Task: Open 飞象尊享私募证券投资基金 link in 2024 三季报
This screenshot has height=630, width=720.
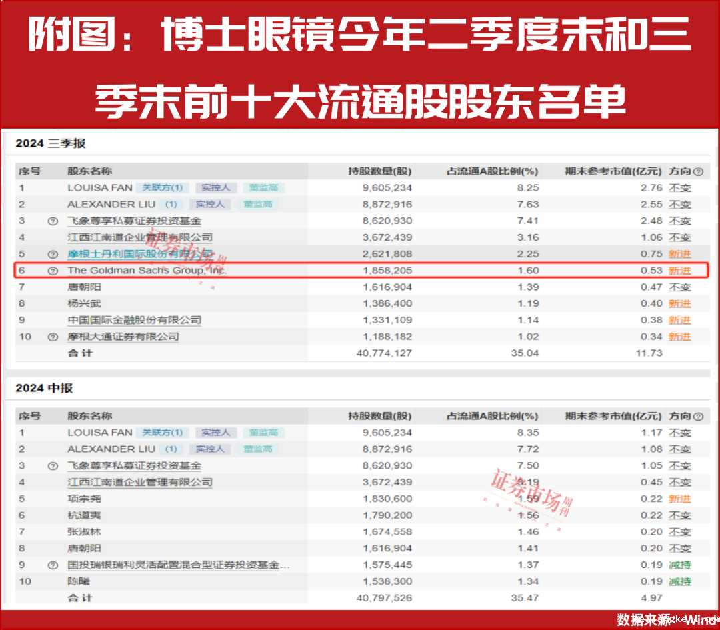Action: [135, 221]
